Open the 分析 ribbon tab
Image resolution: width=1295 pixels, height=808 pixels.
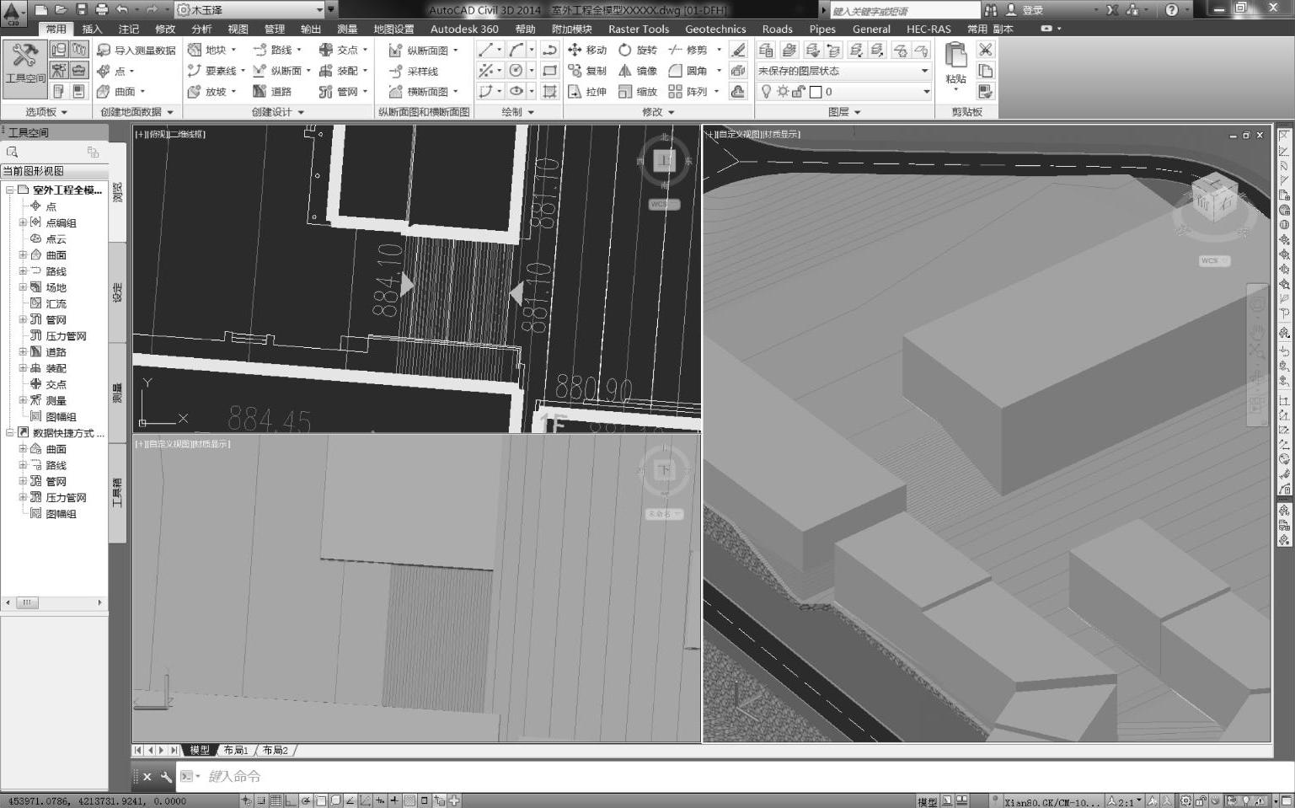[201, 29]
